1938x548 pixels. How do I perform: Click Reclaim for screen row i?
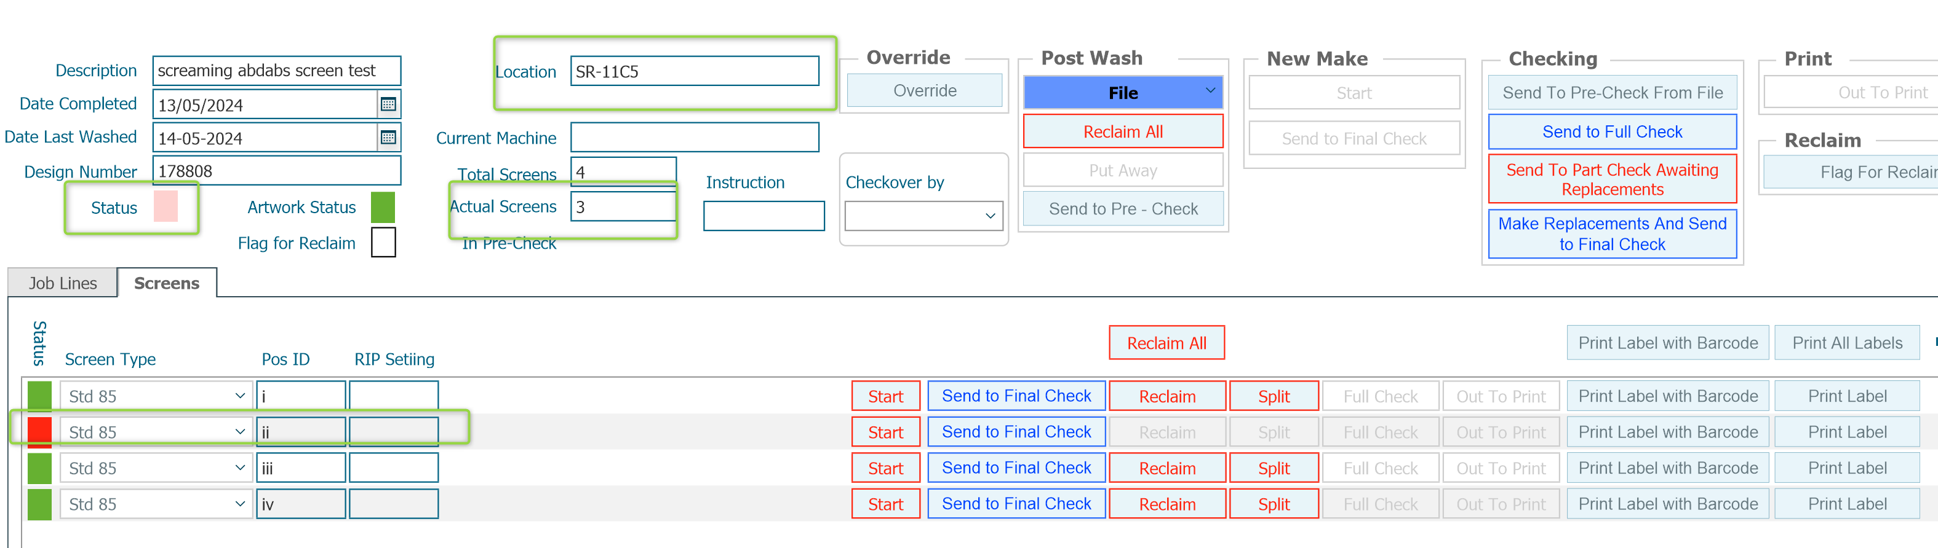1167,396
